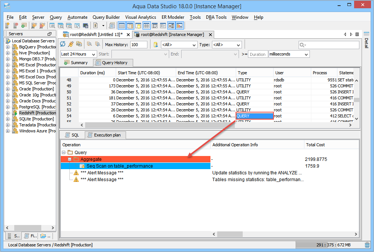This screenshot has height=252, width=374.
Task: Click the first warning Alert Message icon
Action: click(x=76, y=172)
